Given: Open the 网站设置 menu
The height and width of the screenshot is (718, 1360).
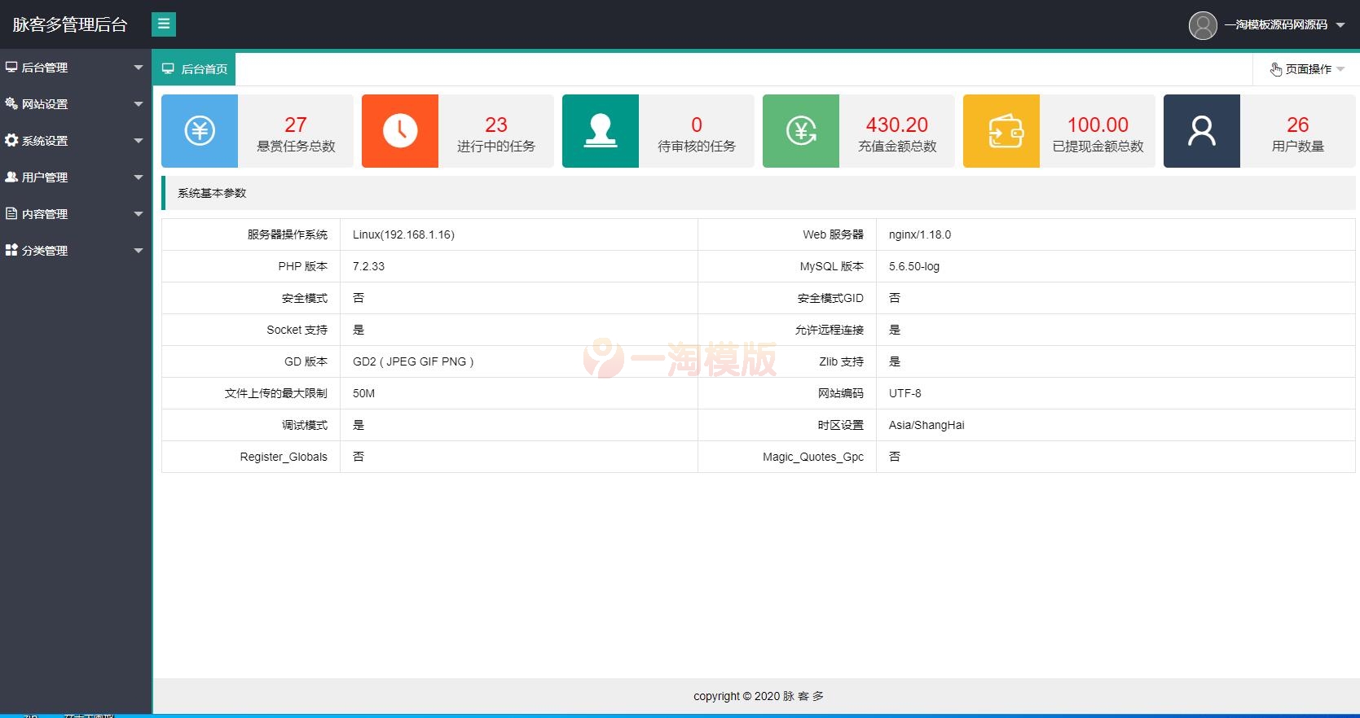Looking at the screenshot, I should 76,104.
